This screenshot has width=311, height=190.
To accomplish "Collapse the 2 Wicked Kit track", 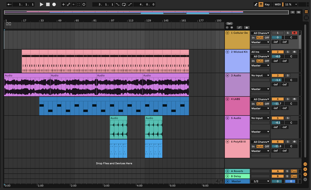I will (227, 52).
